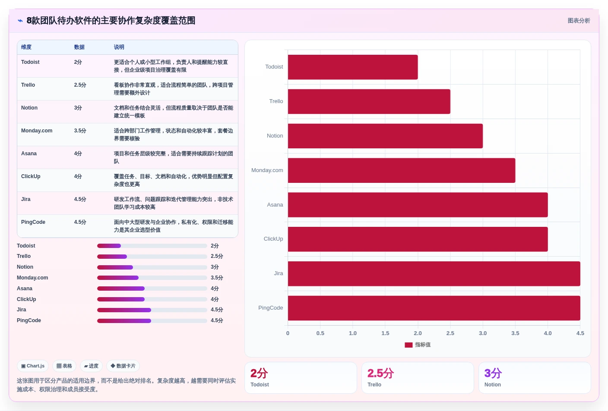The height and width of the screenshot is (411, 608).
Task: Click the 3.5分 value in Monday.com table row
Action: [x=80, y=131]
